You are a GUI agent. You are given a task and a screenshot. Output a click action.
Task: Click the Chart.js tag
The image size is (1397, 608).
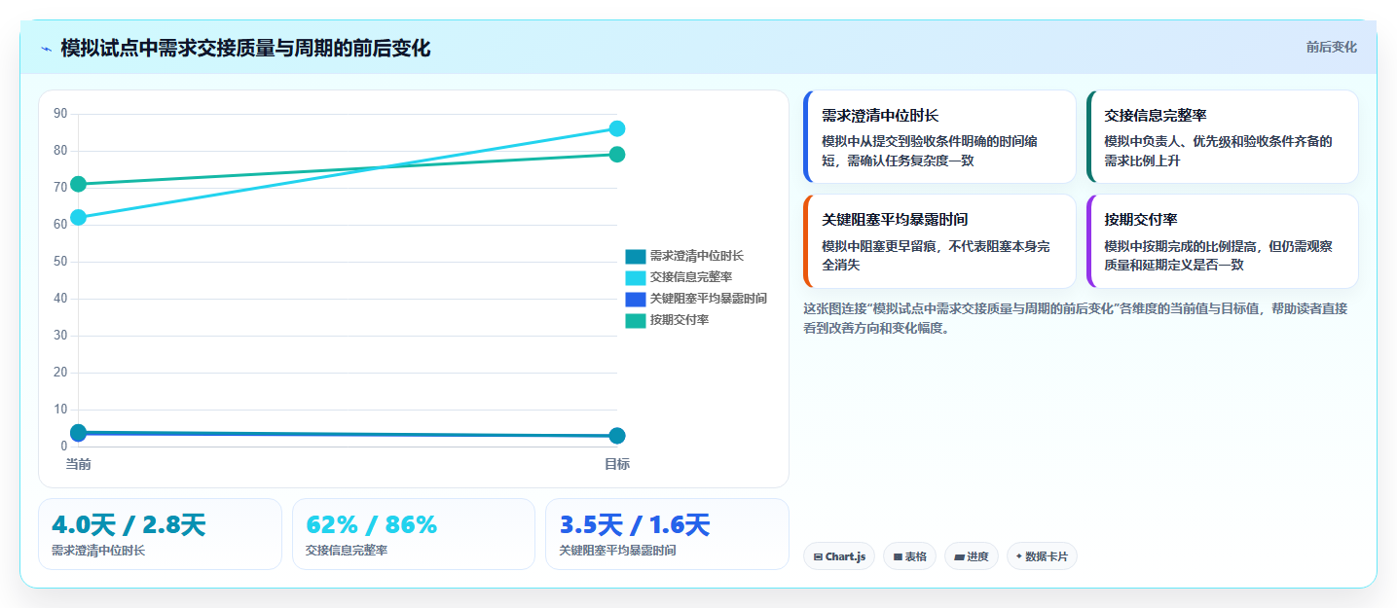(839, 556)
